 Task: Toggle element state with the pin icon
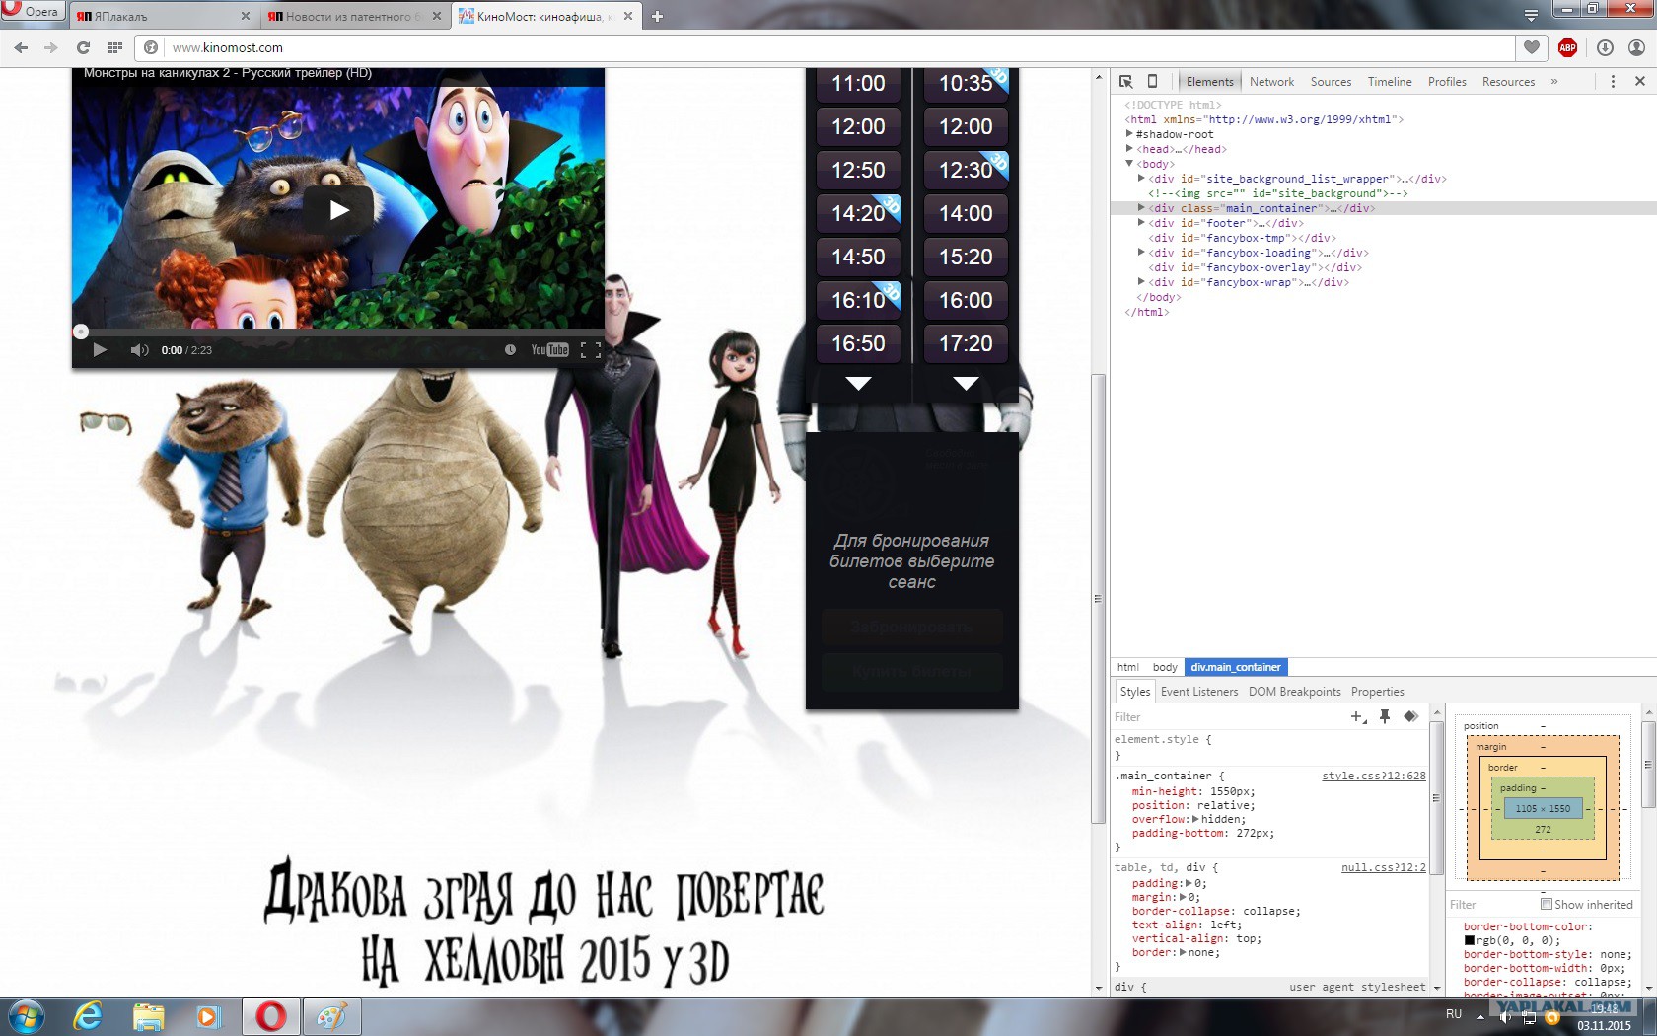(1385, 717)
